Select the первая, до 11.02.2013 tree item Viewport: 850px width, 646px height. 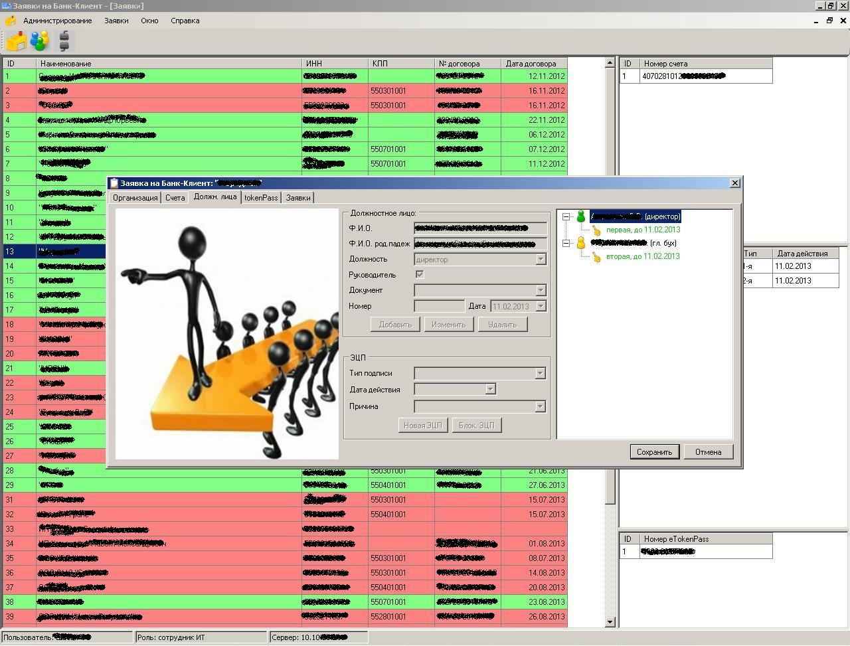coord(643,230)
